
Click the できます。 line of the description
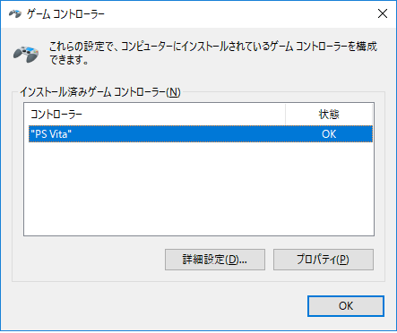pyautogui.click(x=69, y=60)
